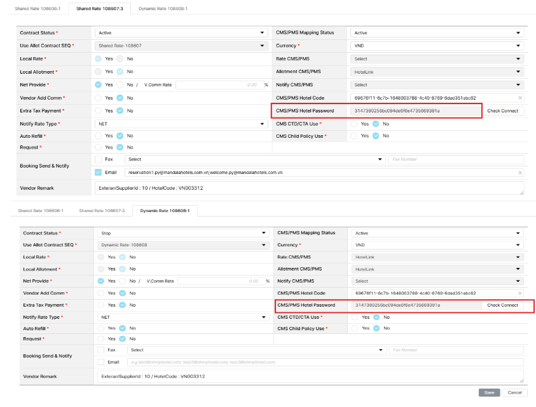Open Shared Rate 108607:3 tab in lower tab strip
Viewport: 536px width, 407px height.
point(102,211)
